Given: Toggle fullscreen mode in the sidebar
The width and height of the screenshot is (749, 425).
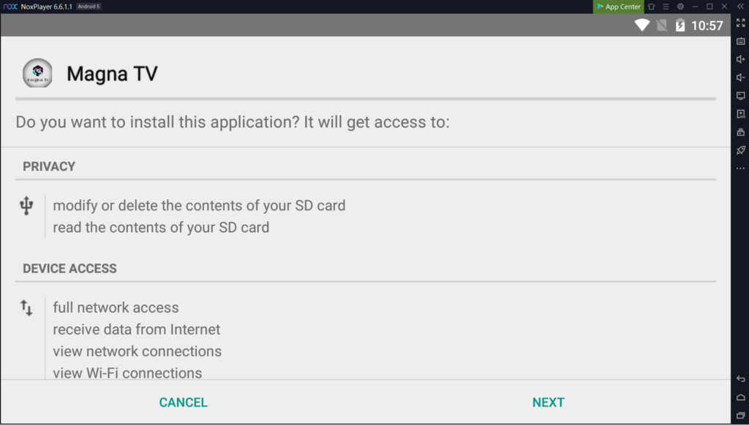Looking at the screenshot, I should (x=740, y=23).
